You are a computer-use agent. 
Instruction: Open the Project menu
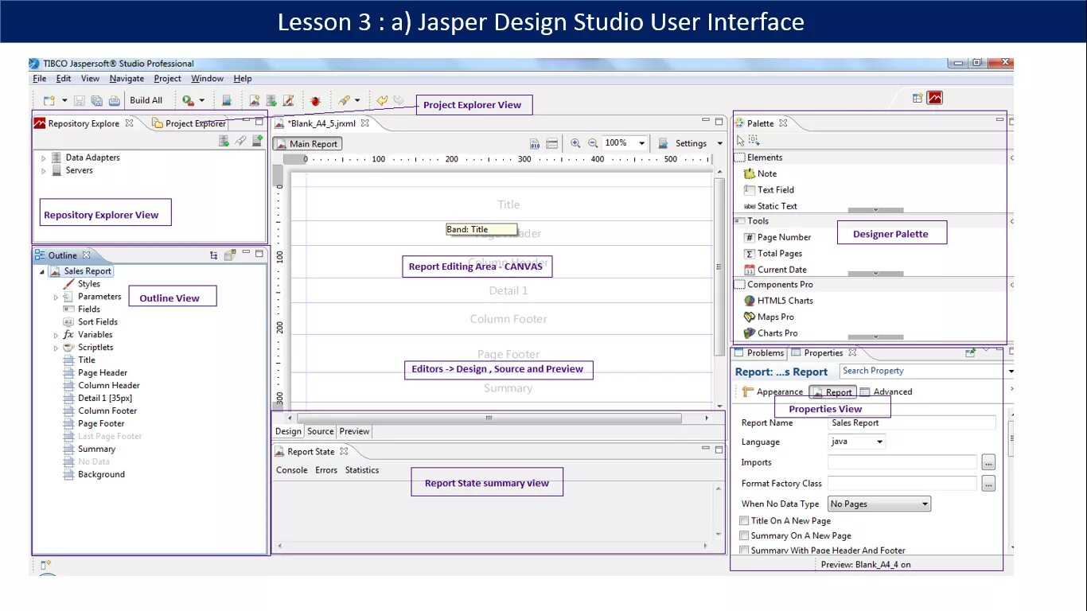(168, 79)
